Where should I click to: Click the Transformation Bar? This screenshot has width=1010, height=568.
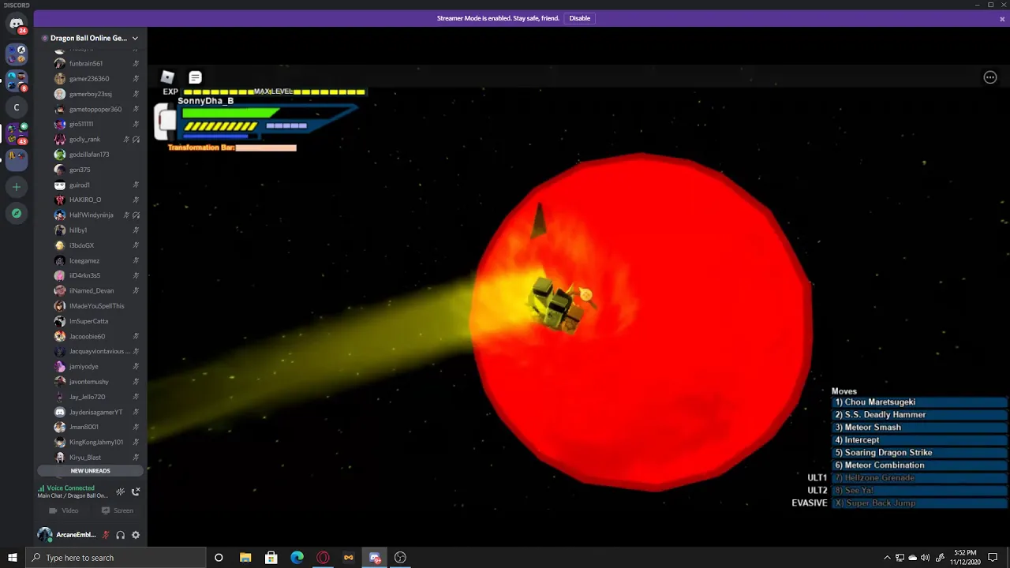(x=266, y=148)
